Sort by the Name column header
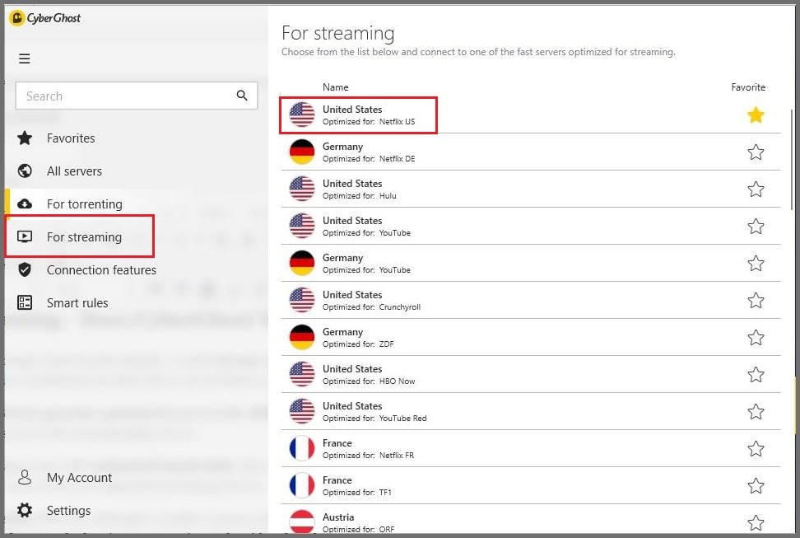This screenshot has height=538, width=800. tap(335, 87)
